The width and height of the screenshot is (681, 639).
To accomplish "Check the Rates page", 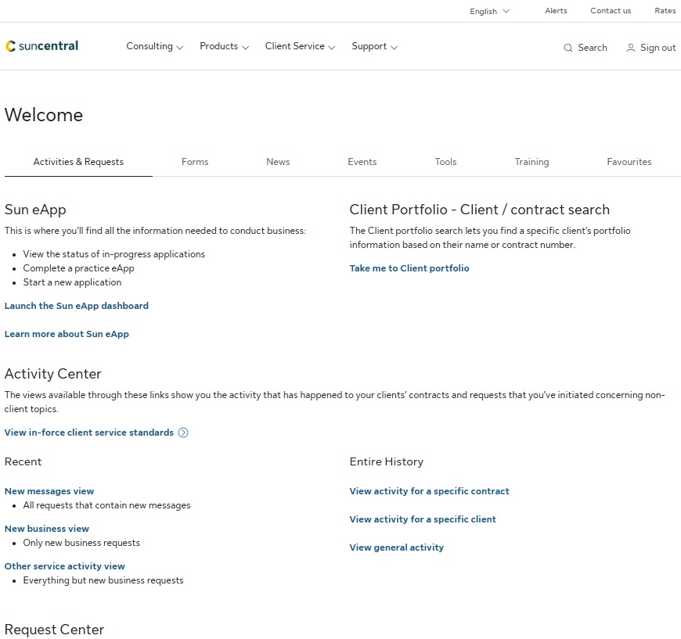I will point(665,11).
